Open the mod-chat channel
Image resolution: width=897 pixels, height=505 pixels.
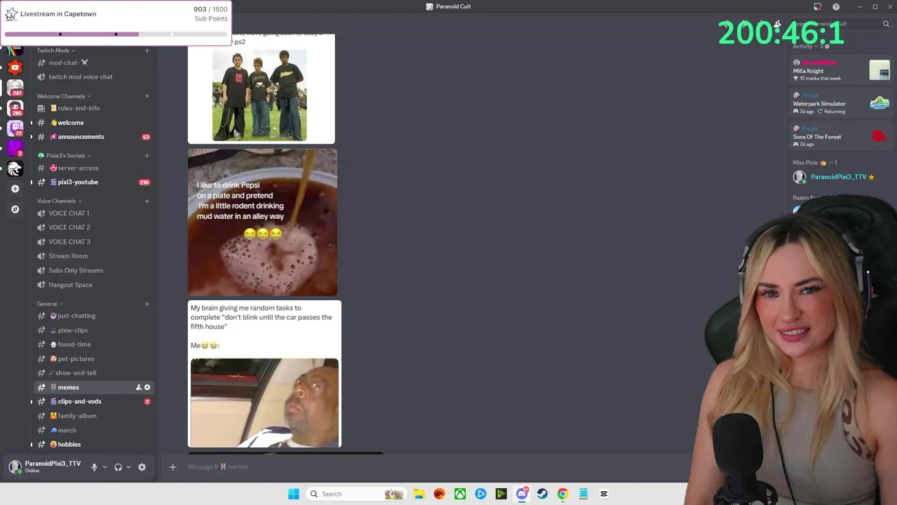[93, 62]
